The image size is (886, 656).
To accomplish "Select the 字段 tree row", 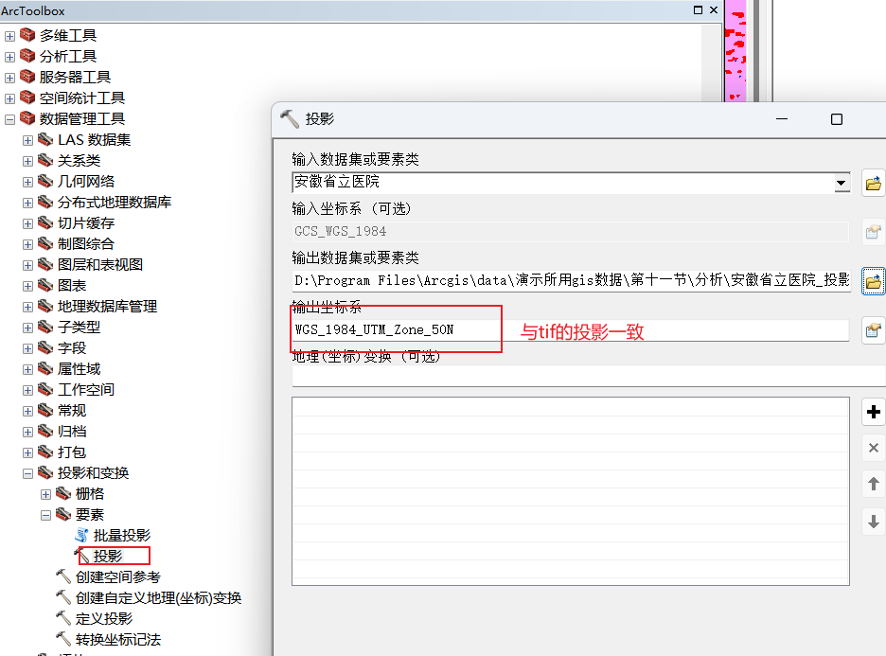I will (x=72, y=348).
